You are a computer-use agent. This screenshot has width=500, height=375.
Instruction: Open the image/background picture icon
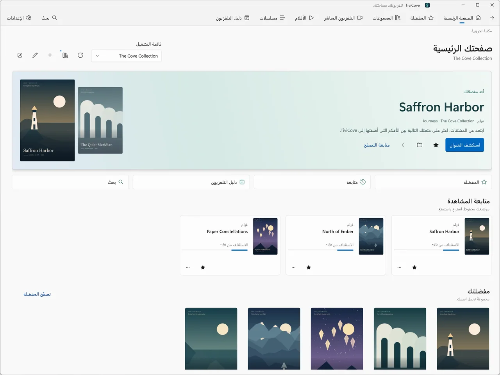coord(20,55)
